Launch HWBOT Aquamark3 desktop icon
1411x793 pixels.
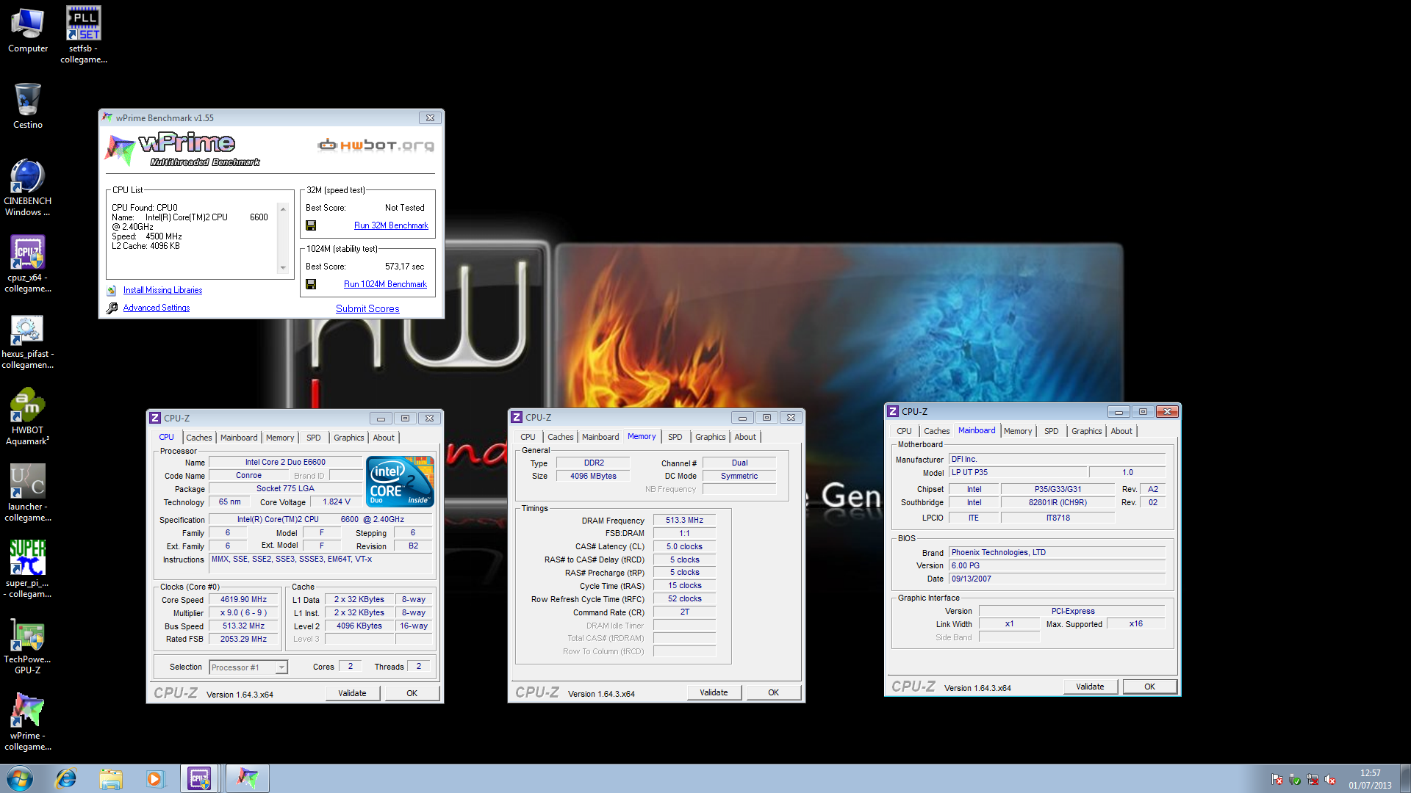28,416
